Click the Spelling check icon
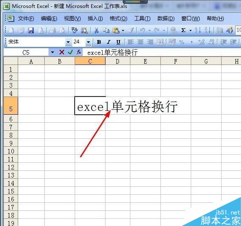The height and width of the screenshot is (226, 241). pos(75,30)
